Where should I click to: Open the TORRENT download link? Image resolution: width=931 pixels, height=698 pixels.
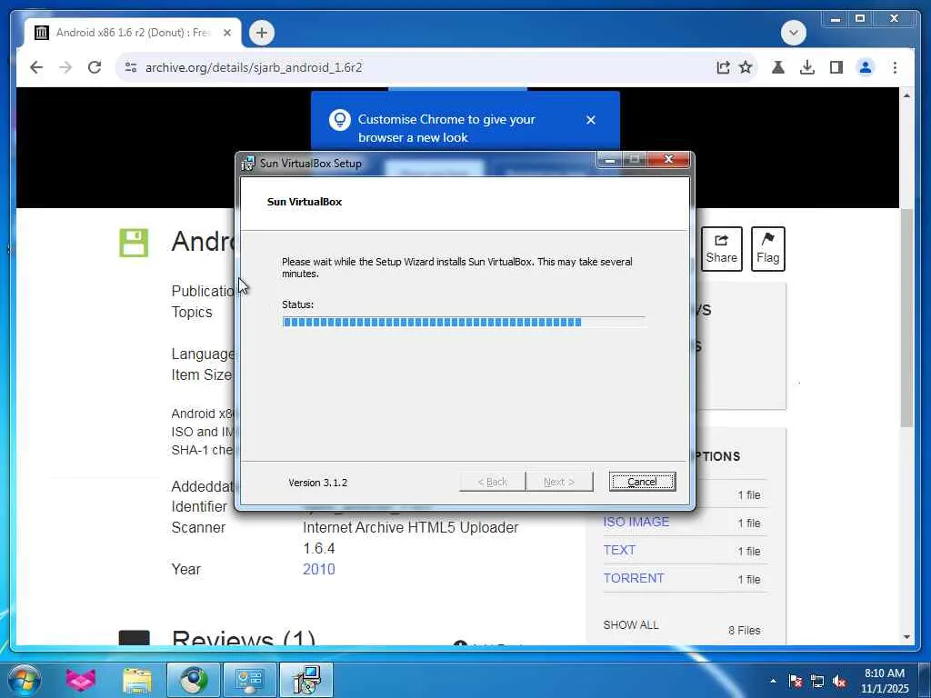[x=634, y=578]
